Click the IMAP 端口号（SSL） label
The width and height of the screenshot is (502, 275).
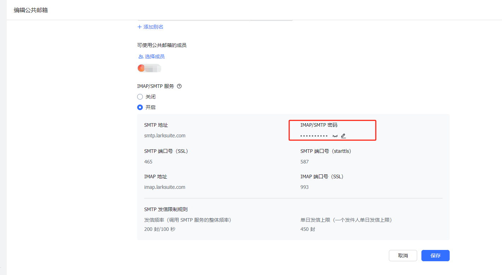[323, 177]
